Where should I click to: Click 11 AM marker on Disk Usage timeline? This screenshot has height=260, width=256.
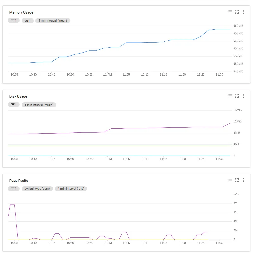(x=108, y=159)
